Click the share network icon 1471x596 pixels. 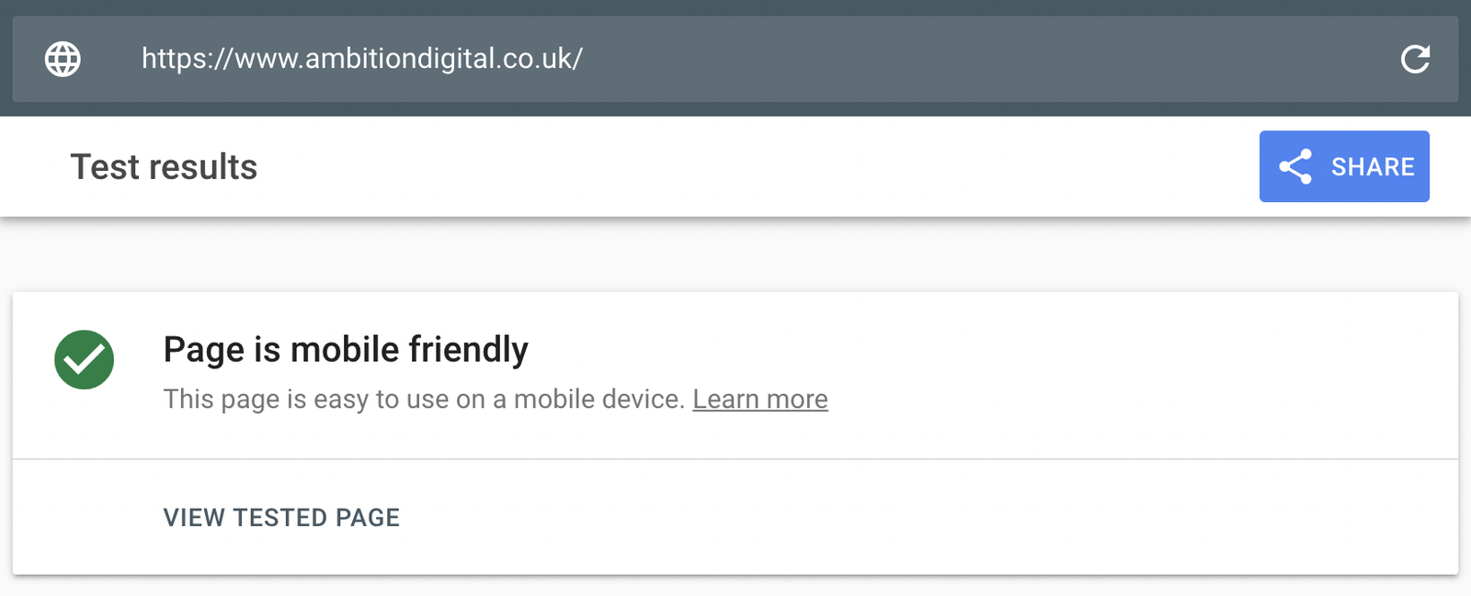[1295, 166]
